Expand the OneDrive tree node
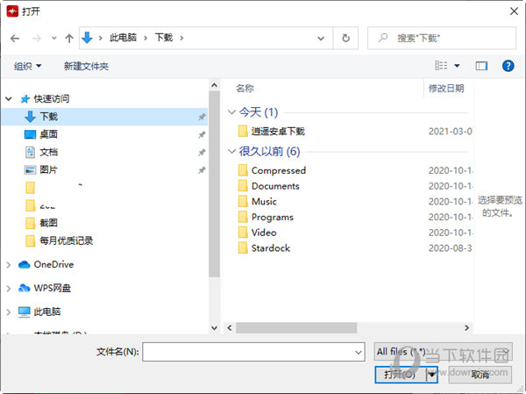Viewport: 526px width, 394px height. tap(9, 264)
